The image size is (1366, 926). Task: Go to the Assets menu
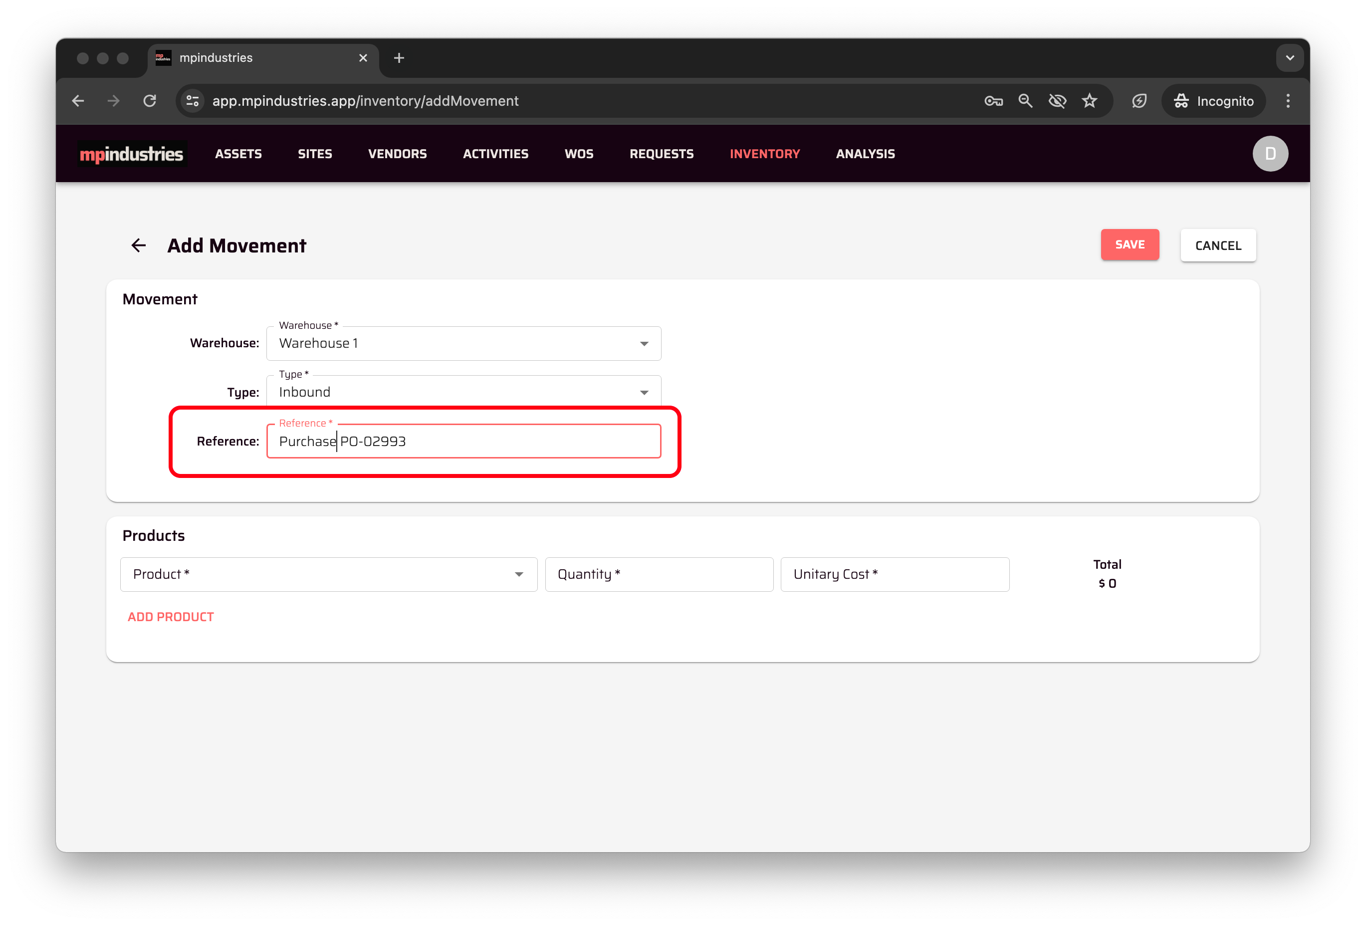(238, 154)
